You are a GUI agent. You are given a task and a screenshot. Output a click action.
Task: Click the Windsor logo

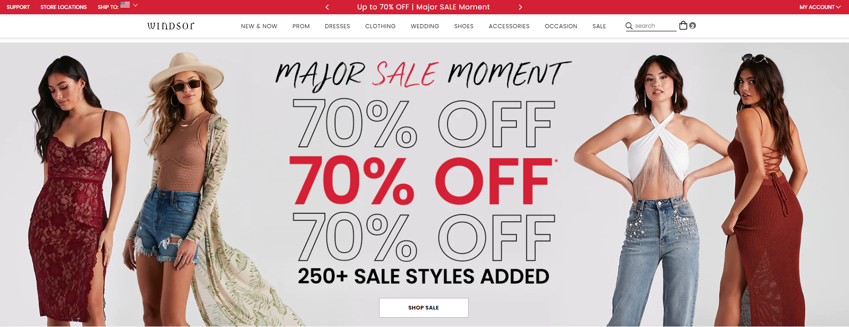point(171,26)
